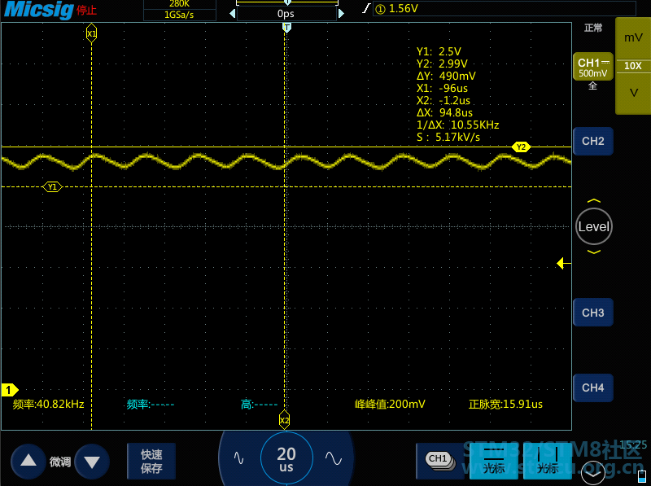
Task: Check the battery status icon
Action: pyautogui.click(x=642, y=475)
